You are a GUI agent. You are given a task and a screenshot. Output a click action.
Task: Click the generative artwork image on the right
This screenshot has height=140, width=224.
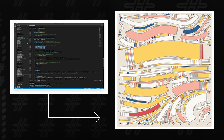click(x=164, y=70)
